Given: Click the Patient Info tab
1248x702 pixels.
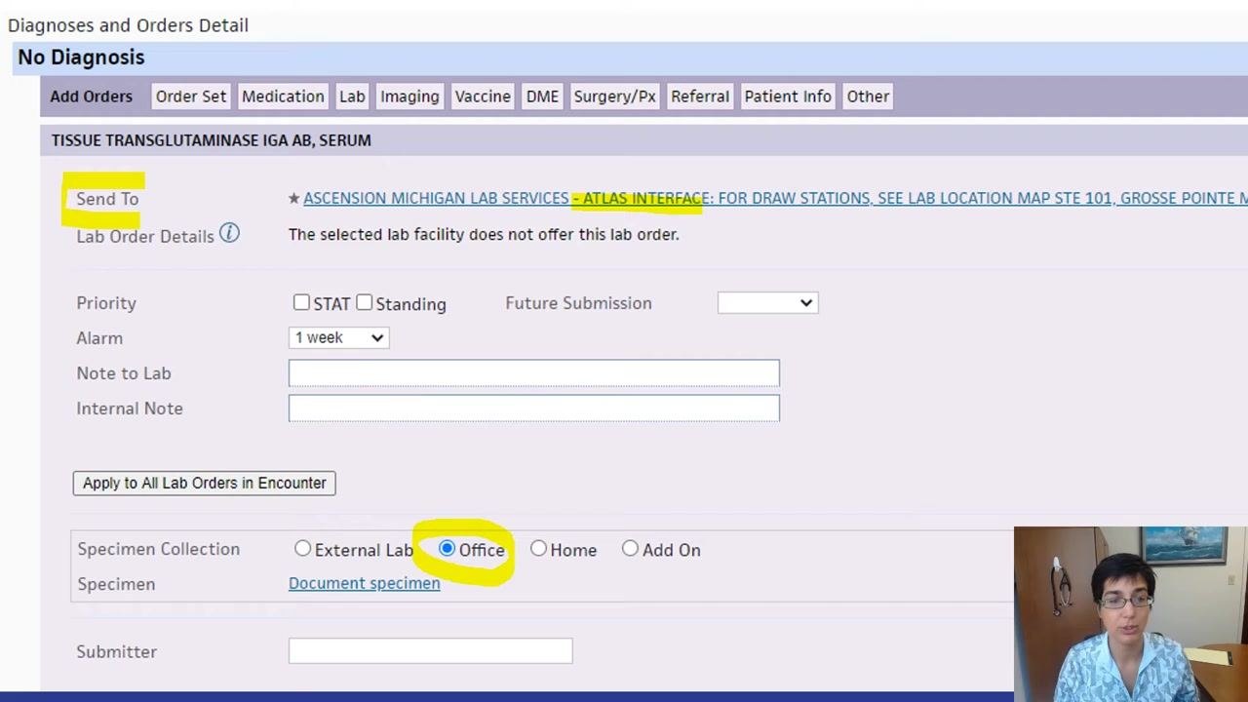Looking at the screenshot, I should point(788,97).
